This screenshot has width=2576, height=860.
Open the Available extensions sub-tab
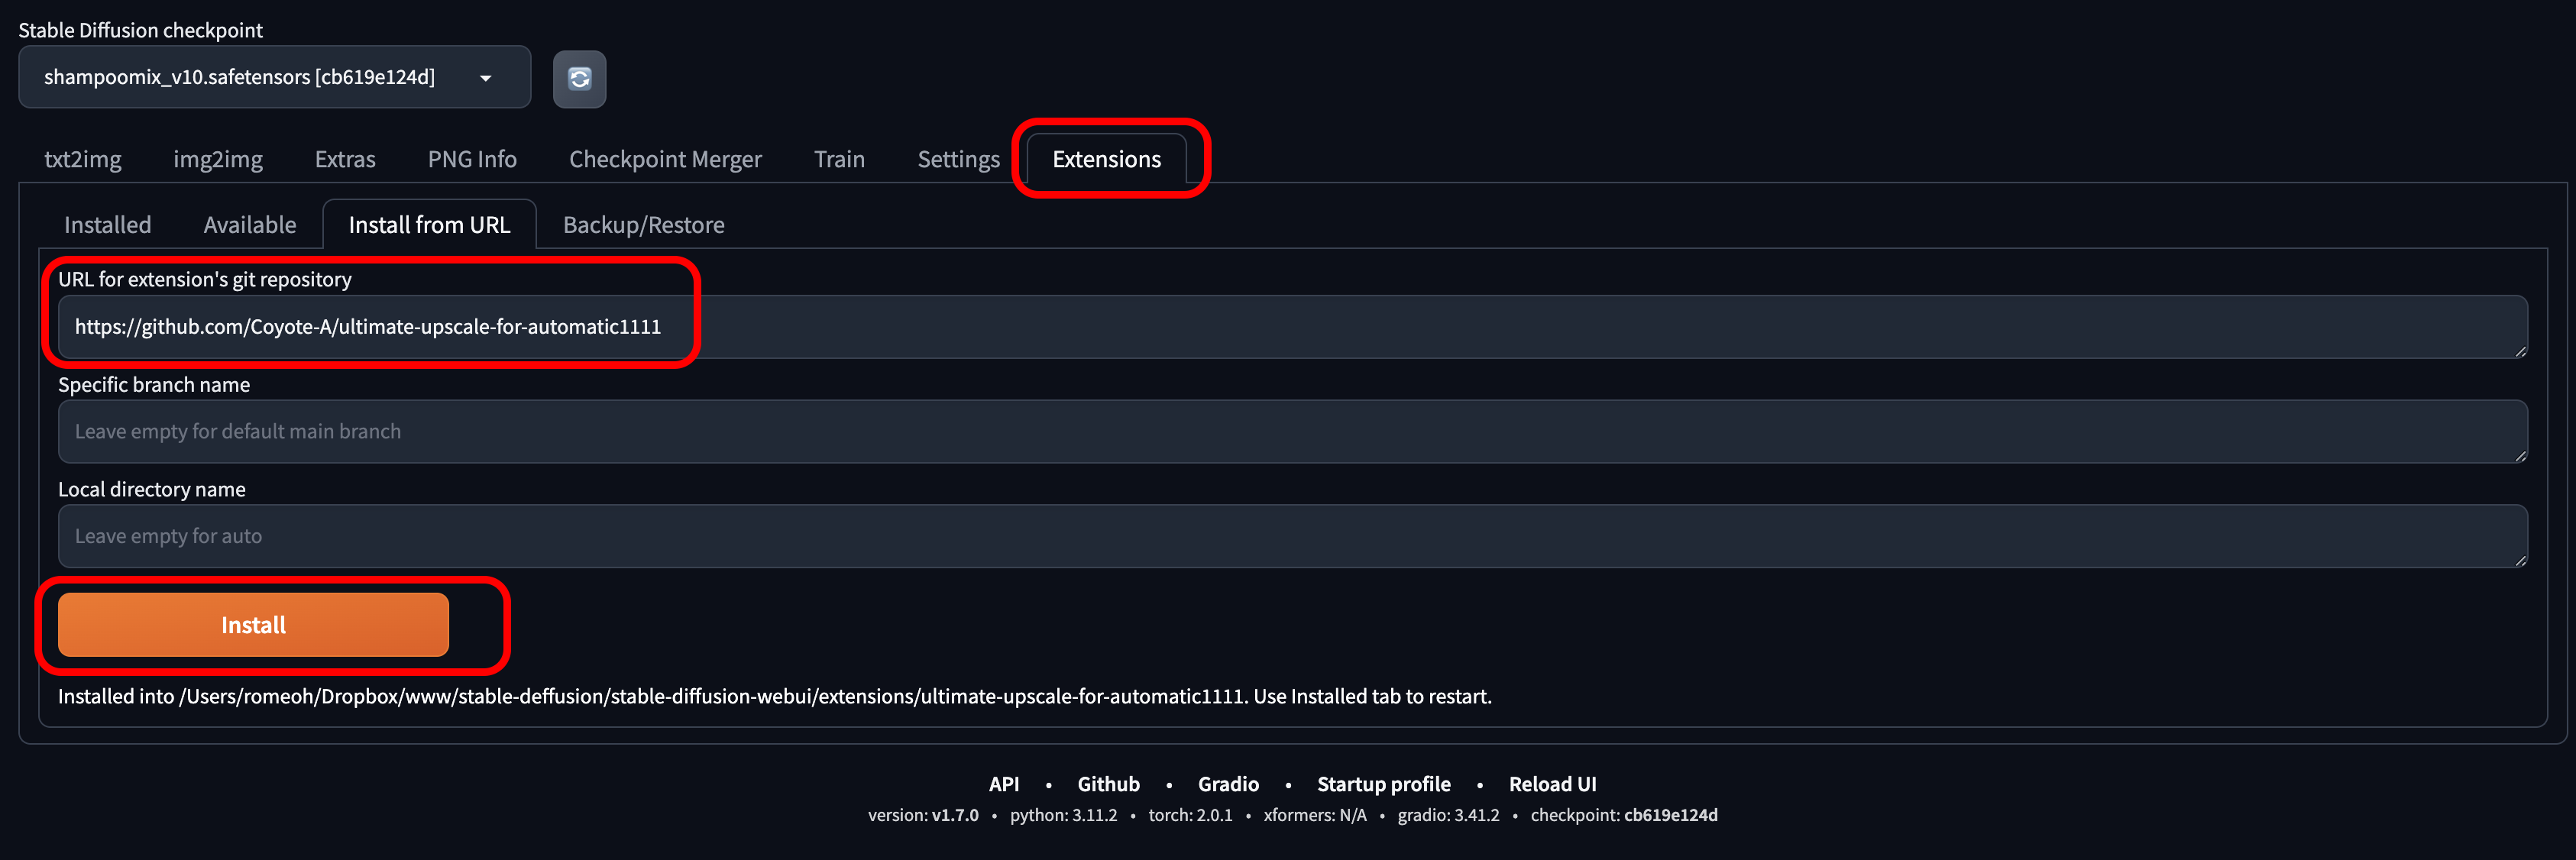(250, 225)
